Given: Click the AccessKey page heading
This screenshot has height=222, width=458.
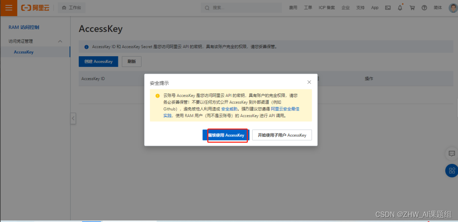Looking at the screenshot, I should coord(101,29).
